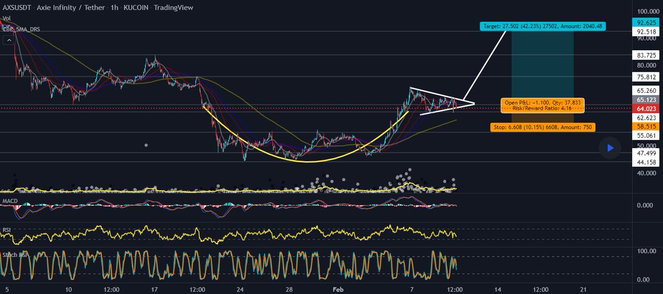Select the Target 27.502 profit label
The height and width of the screenshot is (294, 663).
pyautogui.click(x=543, y=25)
